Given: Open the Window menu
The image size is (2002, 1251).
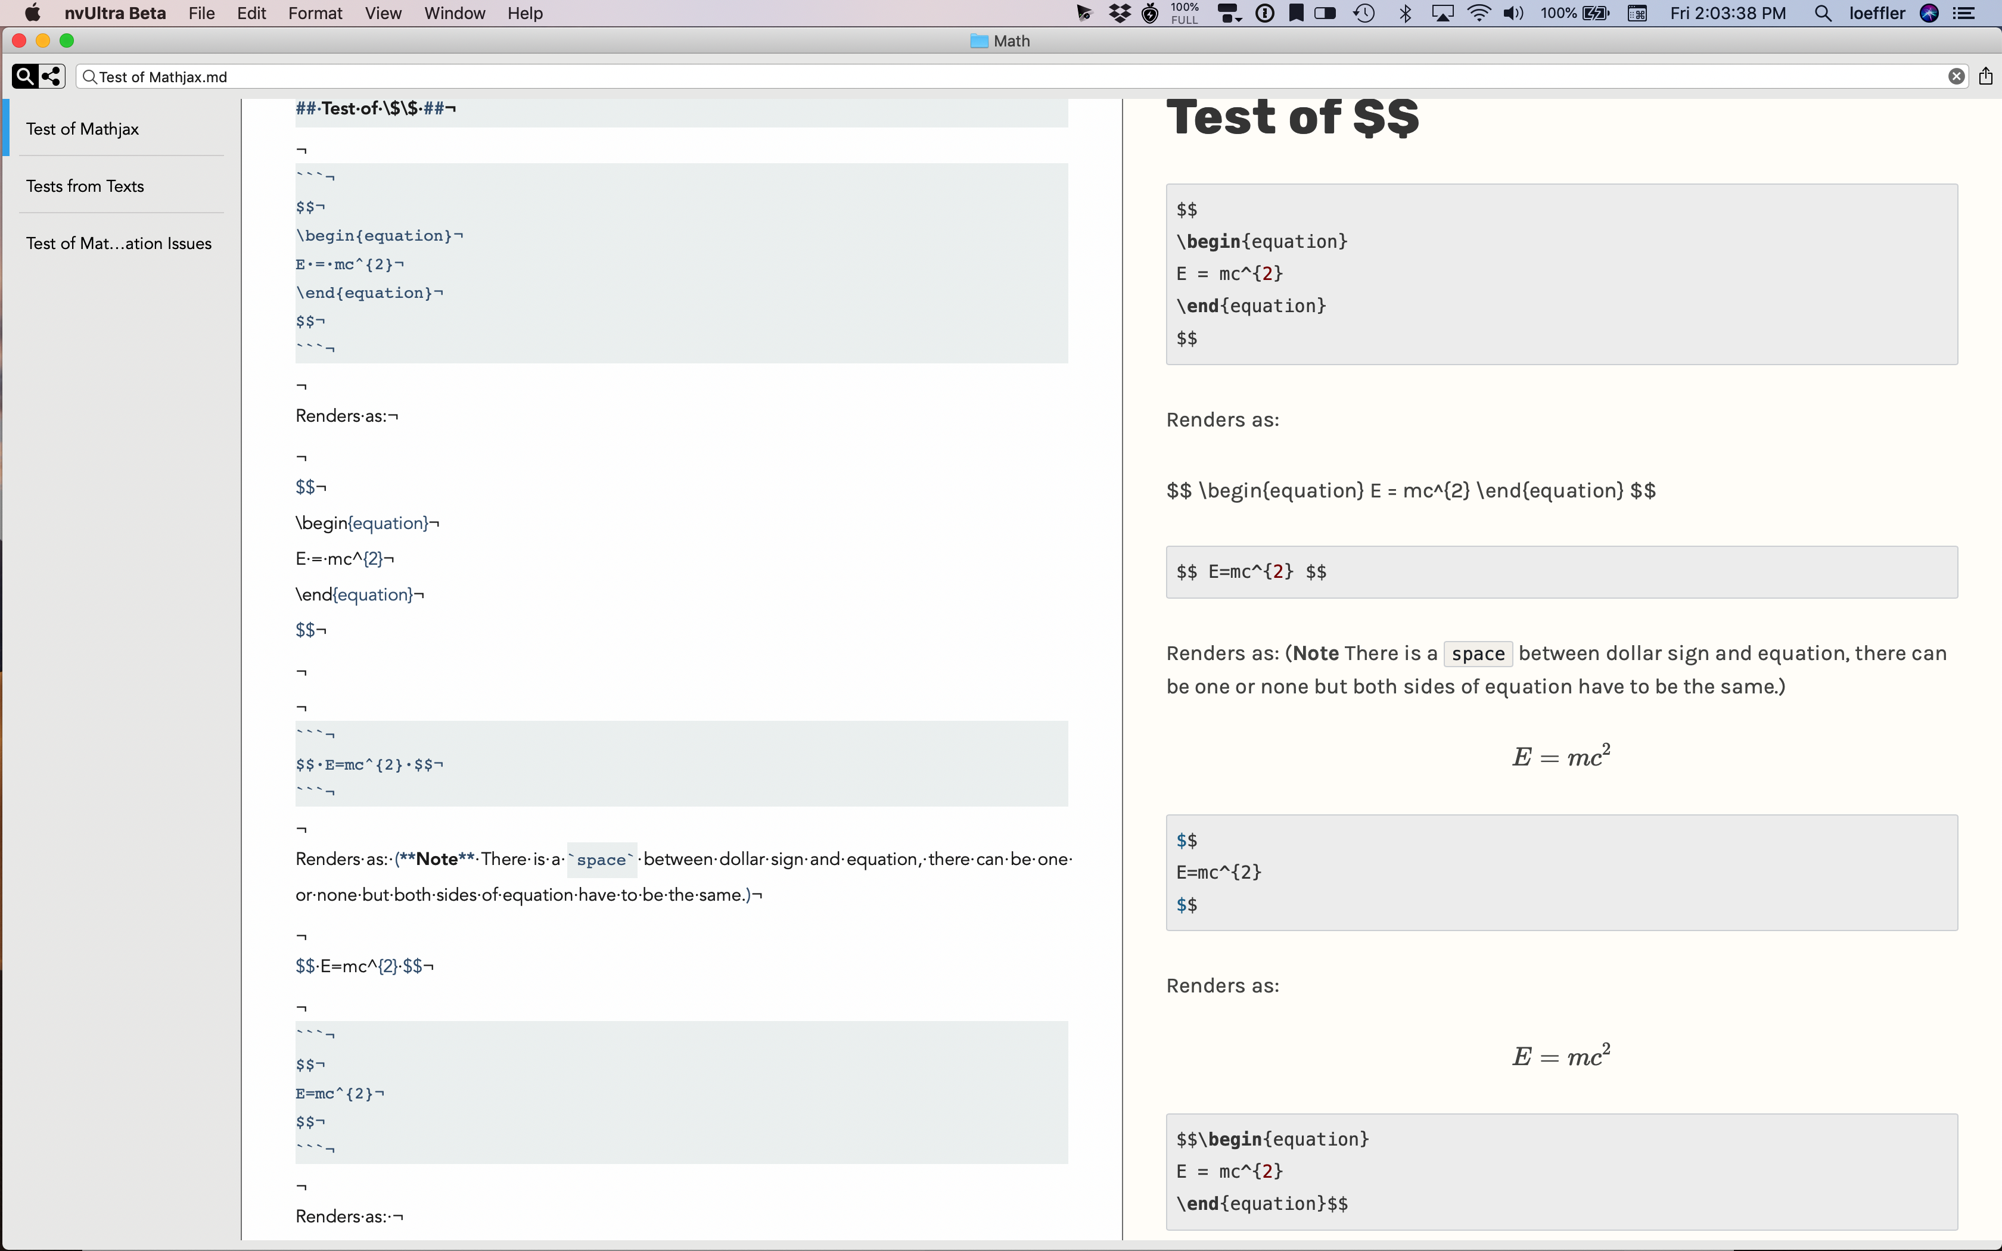Looking at the screenshot, I should coord(454,13).
